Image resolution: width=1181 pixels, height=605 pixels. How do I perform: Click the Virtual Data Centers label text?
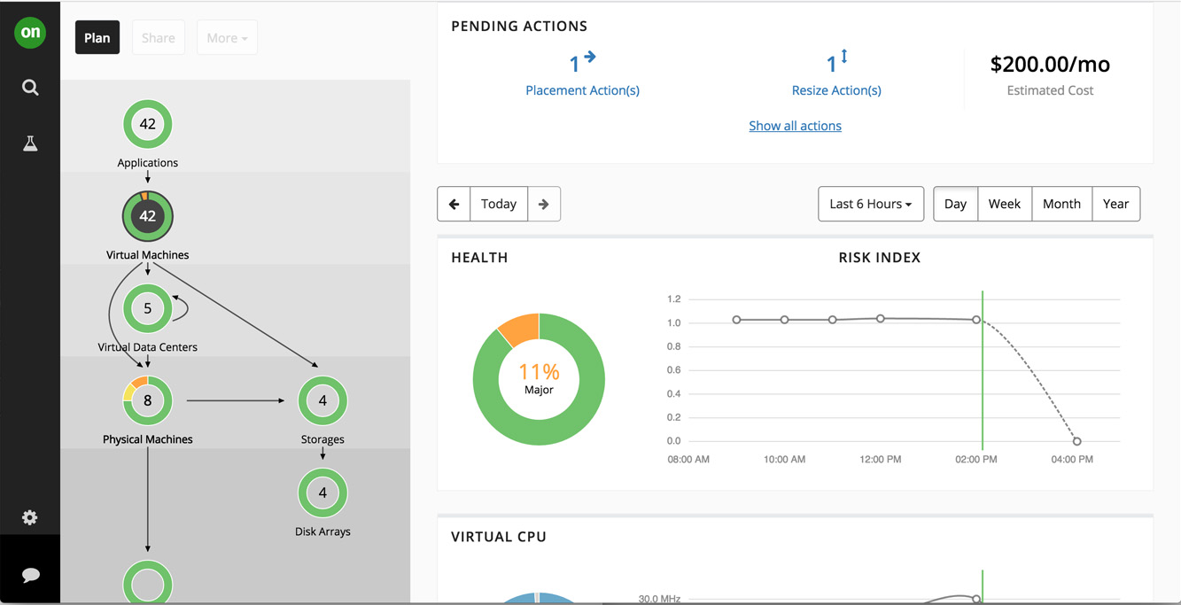148,347
